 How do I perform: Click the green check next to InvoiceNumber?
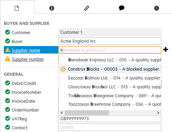pos(8,92)
